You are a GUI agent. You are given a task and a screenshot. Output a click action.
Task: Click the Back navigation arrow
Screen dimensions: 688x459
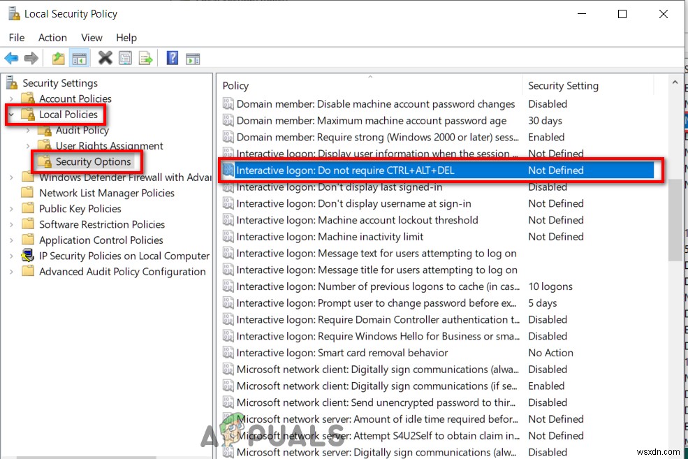click(11, 58)
